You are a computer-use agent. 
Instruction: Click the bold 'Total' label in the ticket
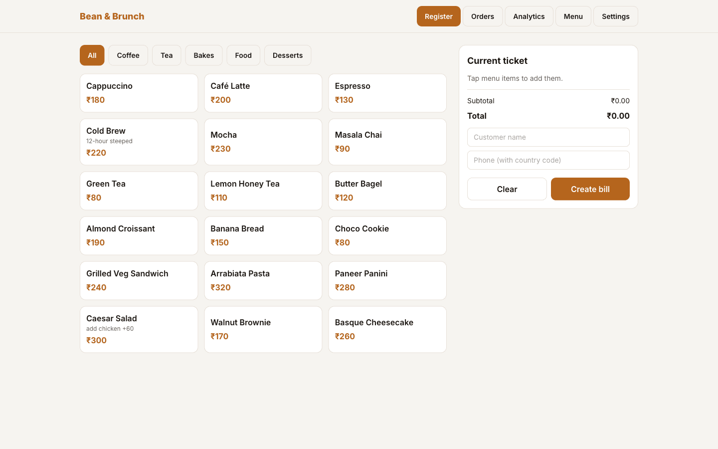tap(477, 116)
